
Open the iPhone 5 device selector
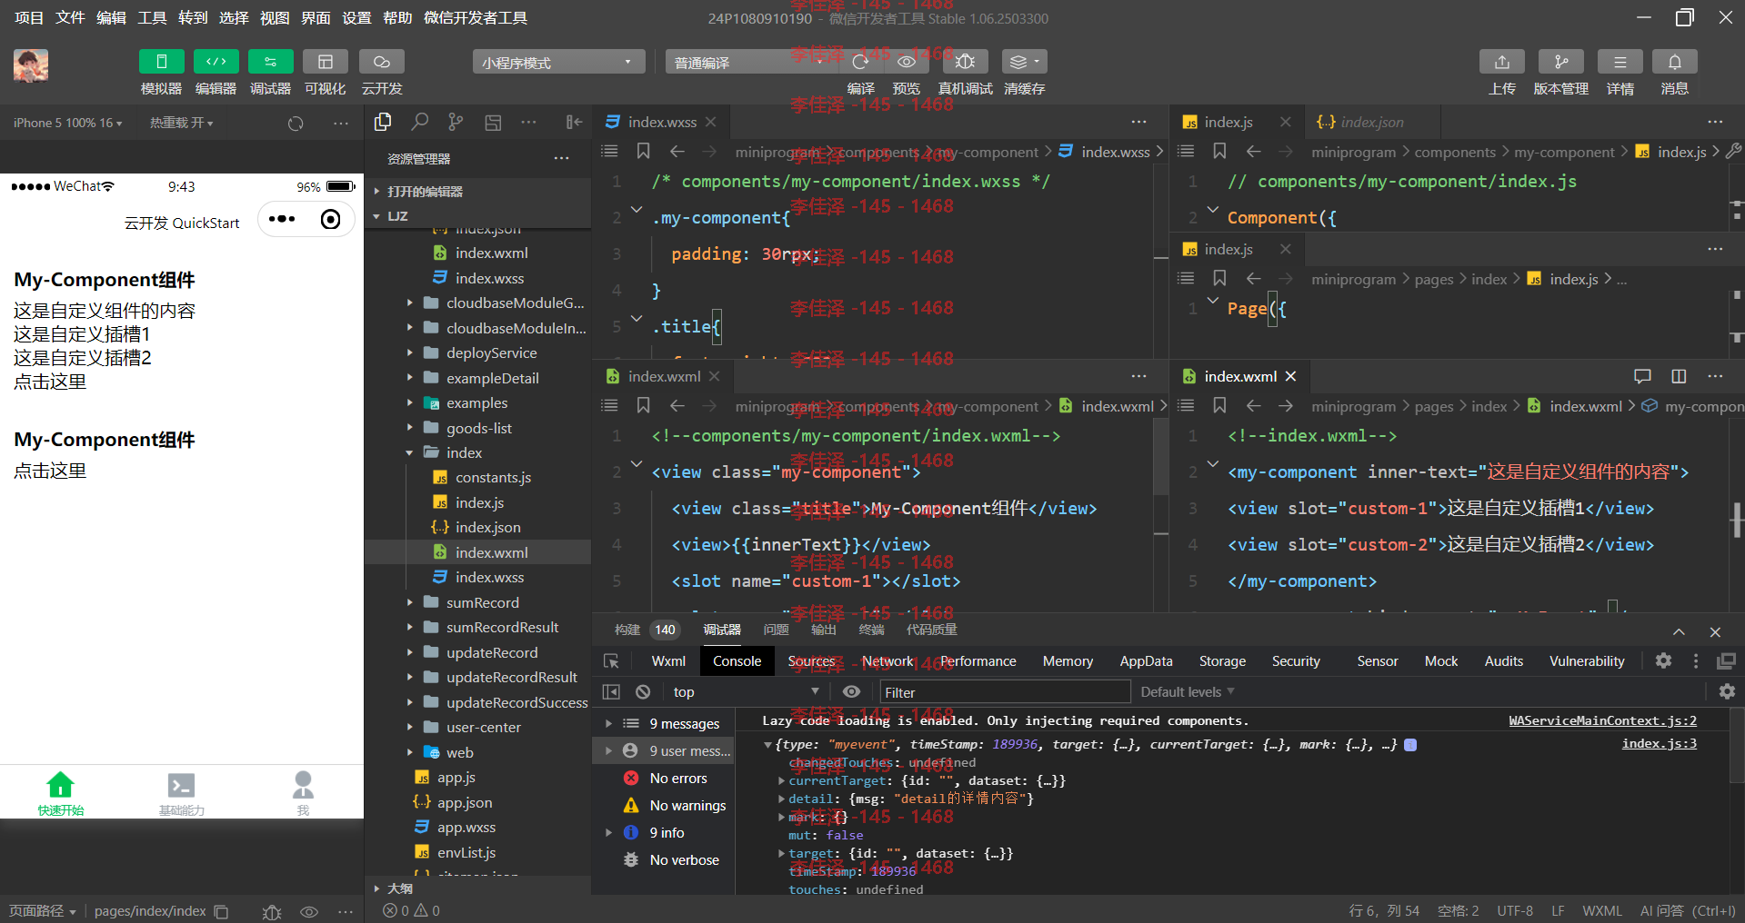[67, 123]
